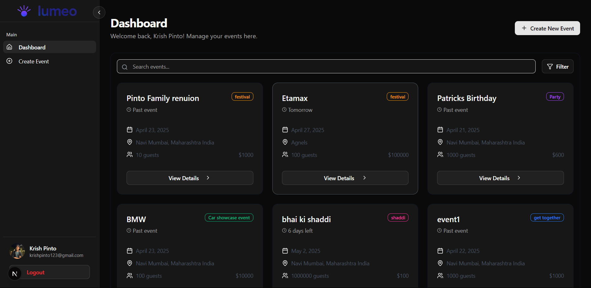Screen dimensions: 591x288
Task: Click the funnel icon on the Filter button
Action: 549,66
